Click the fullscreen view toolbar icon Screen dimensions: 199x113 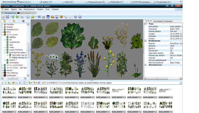(x=7, y=17)
